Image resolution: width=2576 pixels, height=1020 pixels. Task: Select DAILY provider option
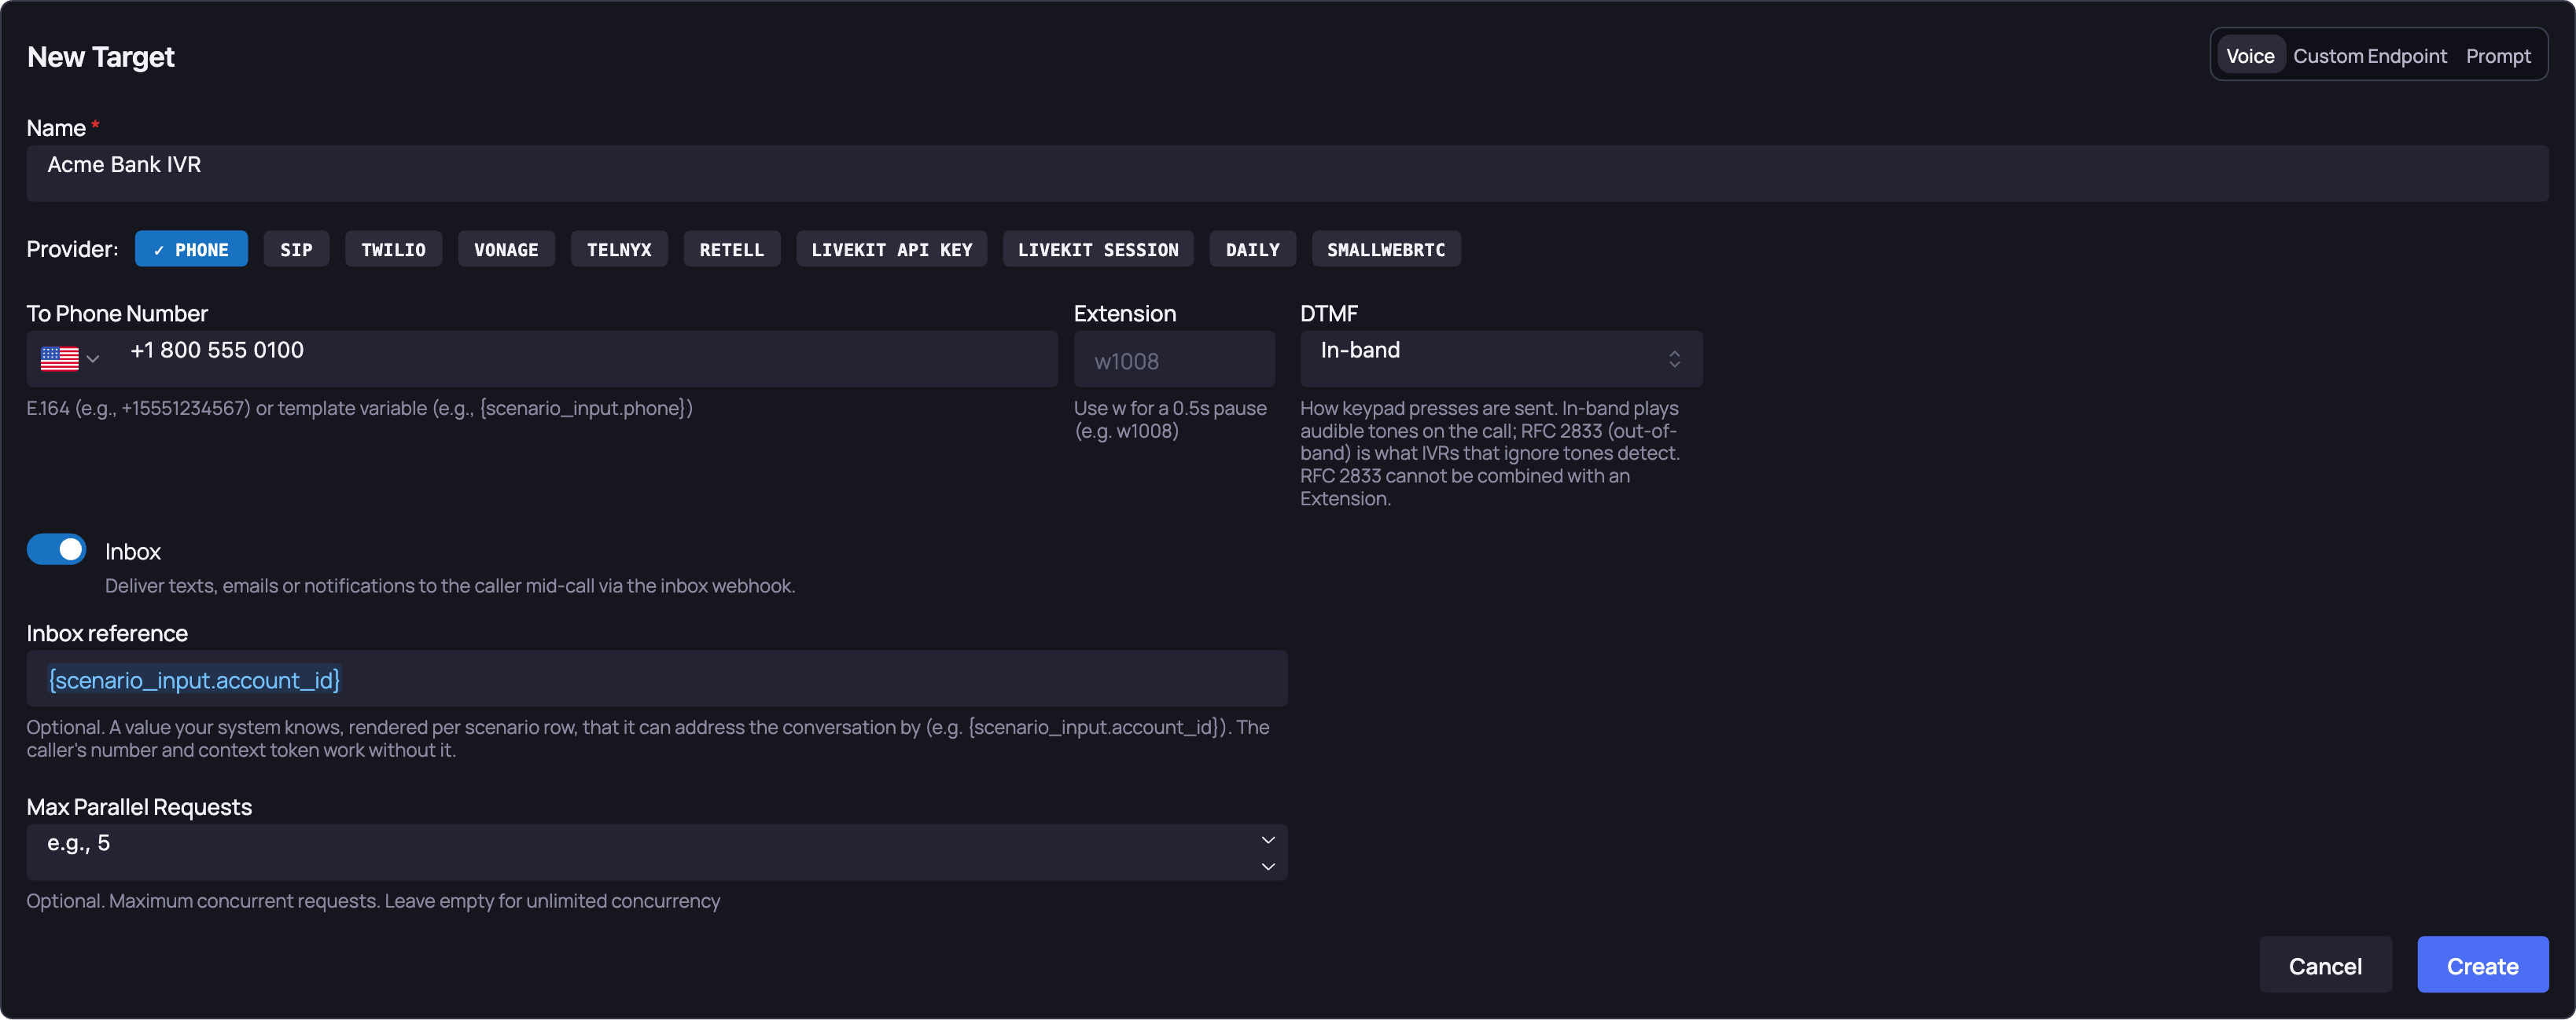click(1252, 250)
